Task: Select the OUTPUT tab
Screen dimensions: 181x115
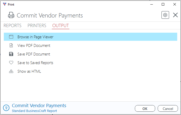Action: pos(61,26)
